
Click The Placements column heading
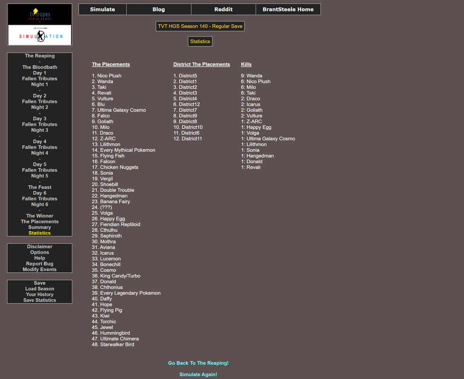click(111, 64)
